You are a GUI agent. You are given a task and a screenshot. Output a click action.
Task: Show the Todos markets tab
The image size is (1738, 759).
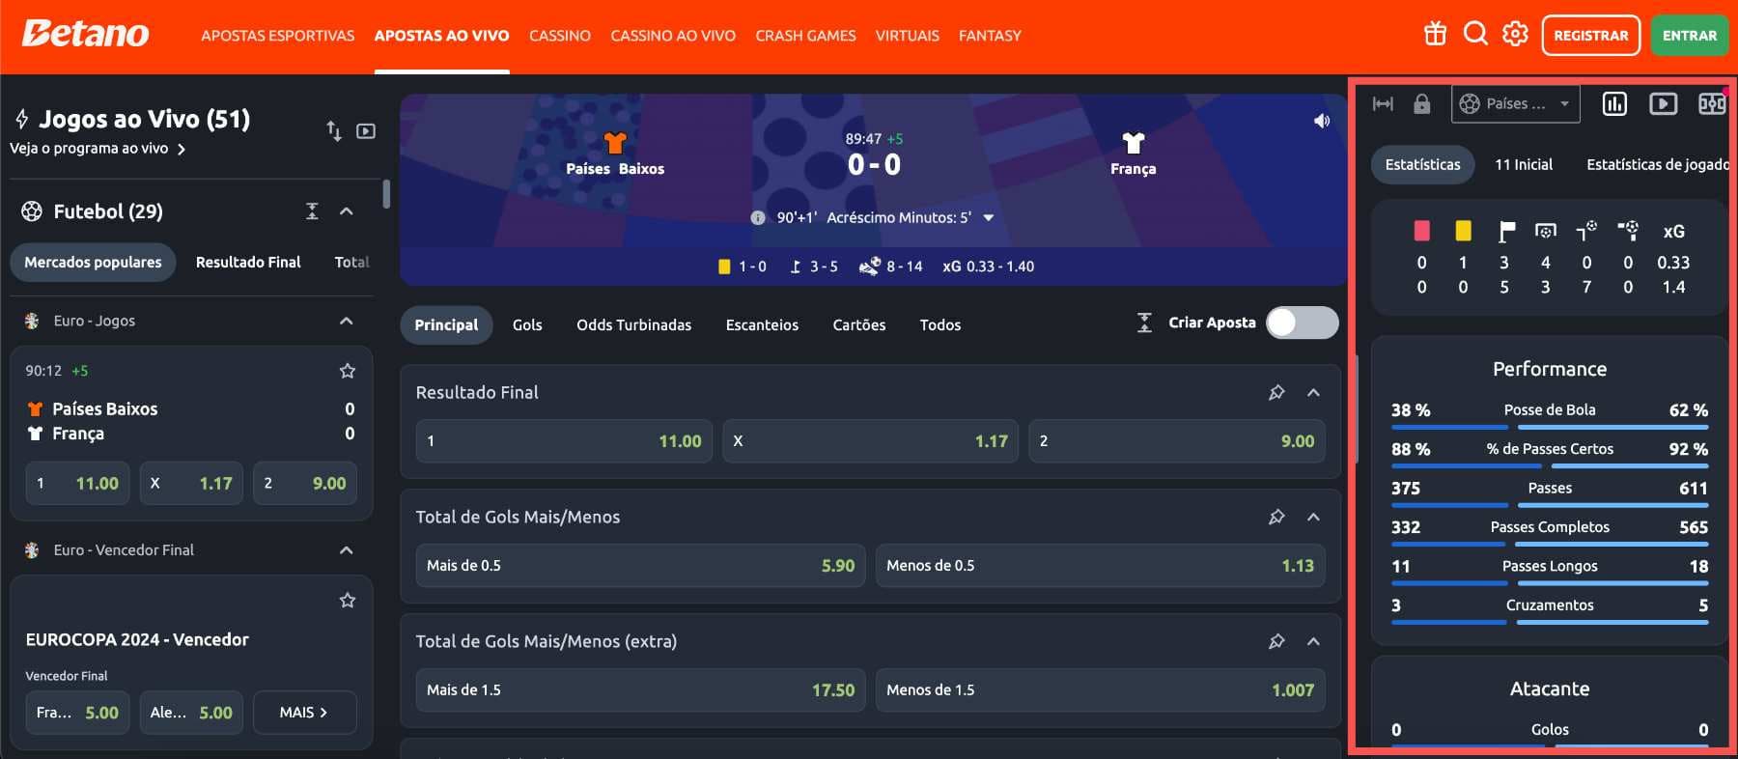[940, 324]
